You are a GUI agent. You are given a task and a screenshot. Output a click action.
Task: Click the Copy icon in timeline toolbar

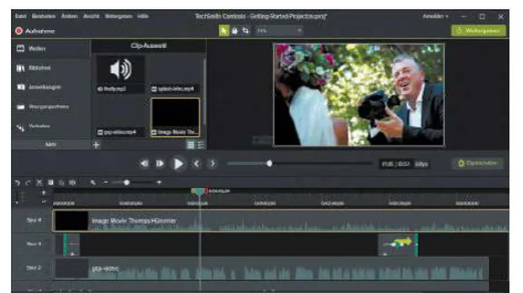tap(51, 182)
